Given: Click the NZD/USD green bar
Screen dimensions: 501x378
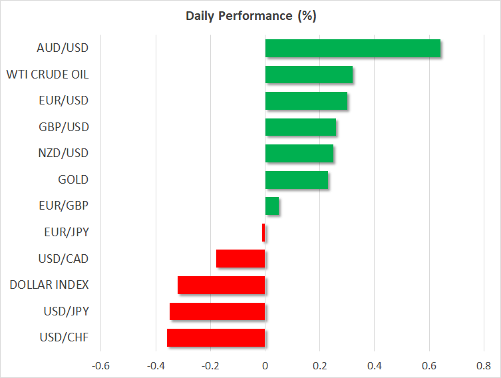Looking at the screenshot, I should 299,153.
